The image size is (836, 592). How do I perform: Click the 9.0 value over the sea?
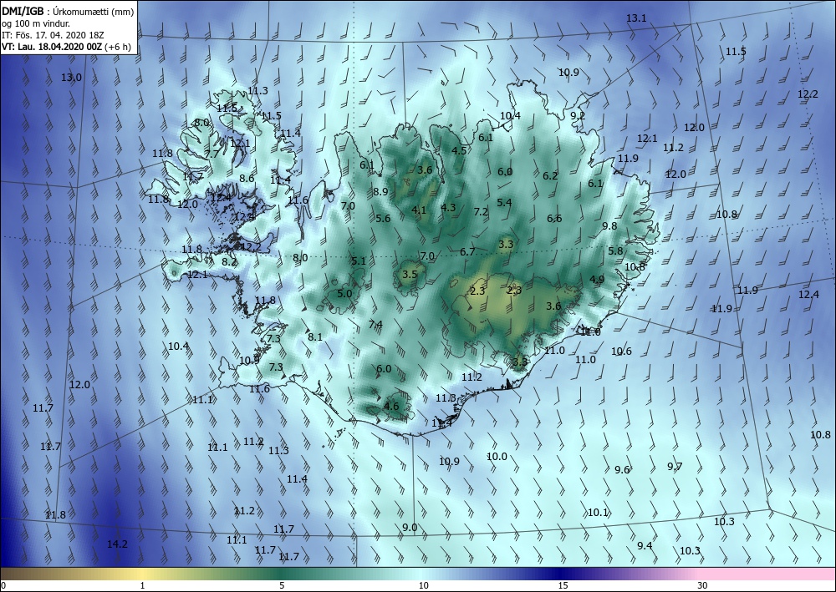pos(410,528)
